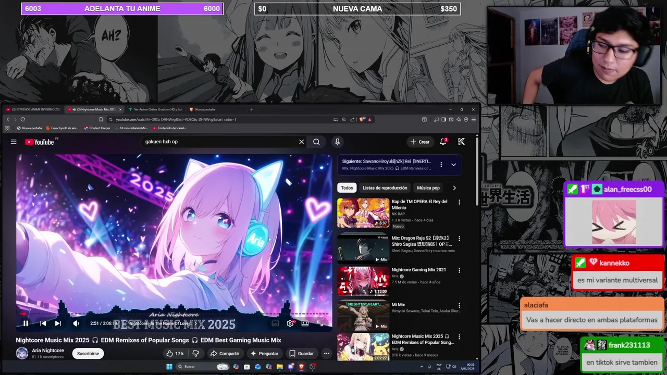Open options for Mi Mix
The height and width of the screenshot is (375, 667).
pos(459,305)
